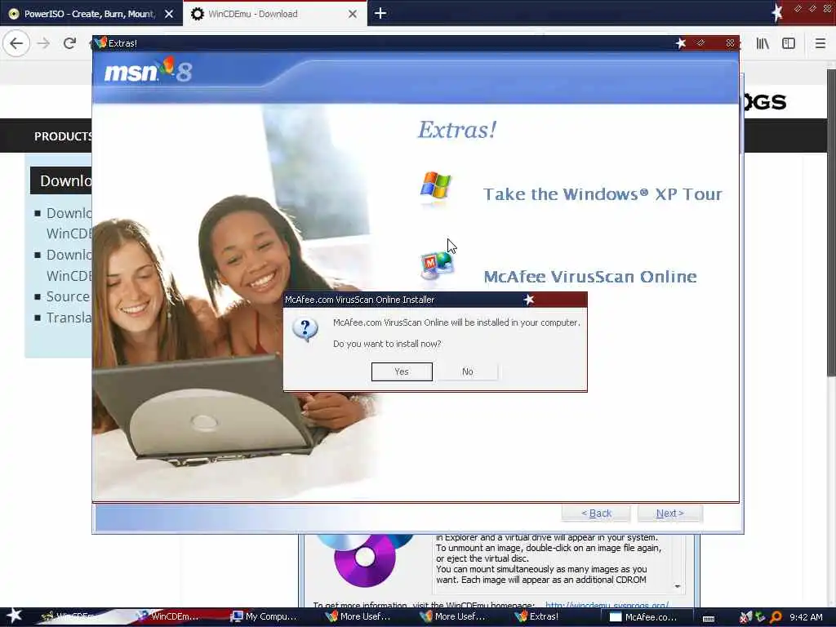Click the Extras window butterfly title icon

pos(100,42)
